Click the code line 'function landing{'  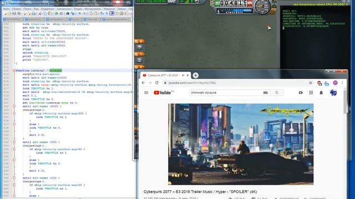pyautogui.click(x=31, y=71)
